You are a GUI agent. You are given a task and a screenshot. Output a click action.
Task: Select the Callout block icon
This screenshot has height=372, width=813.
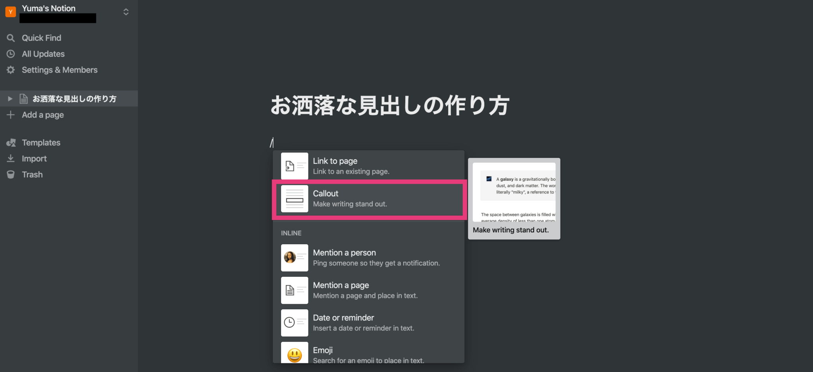[x=294, y=199]
